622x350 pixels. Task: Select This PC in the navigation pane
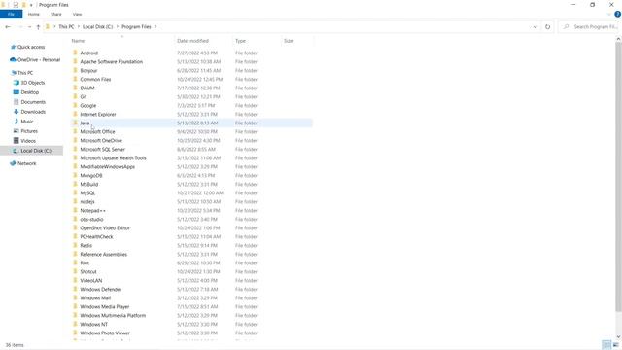25,73
